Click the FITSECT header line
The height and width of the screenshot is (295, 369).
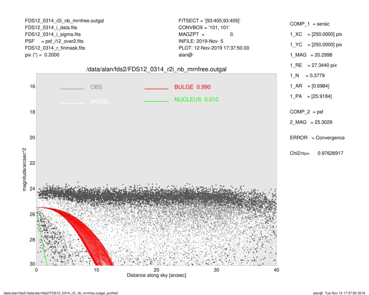[209, 20]
